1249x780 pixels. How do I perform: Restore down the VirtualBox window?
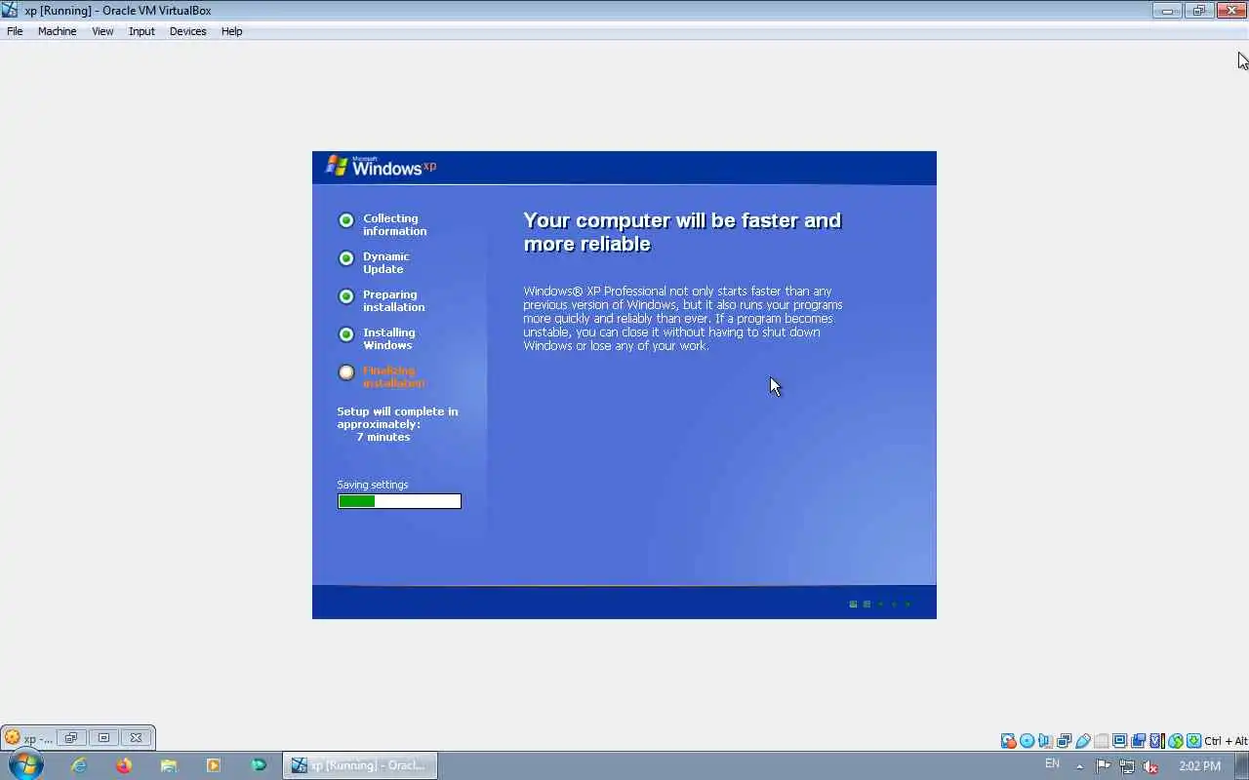pyautogui.click(x=1198, y=11)
